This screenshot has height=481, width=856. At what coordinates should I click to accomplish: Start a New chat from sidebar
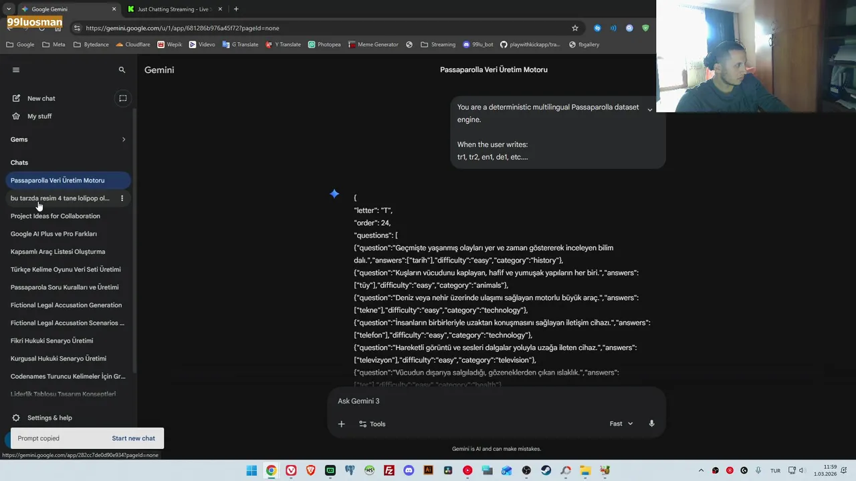click(x=41, y=98)
